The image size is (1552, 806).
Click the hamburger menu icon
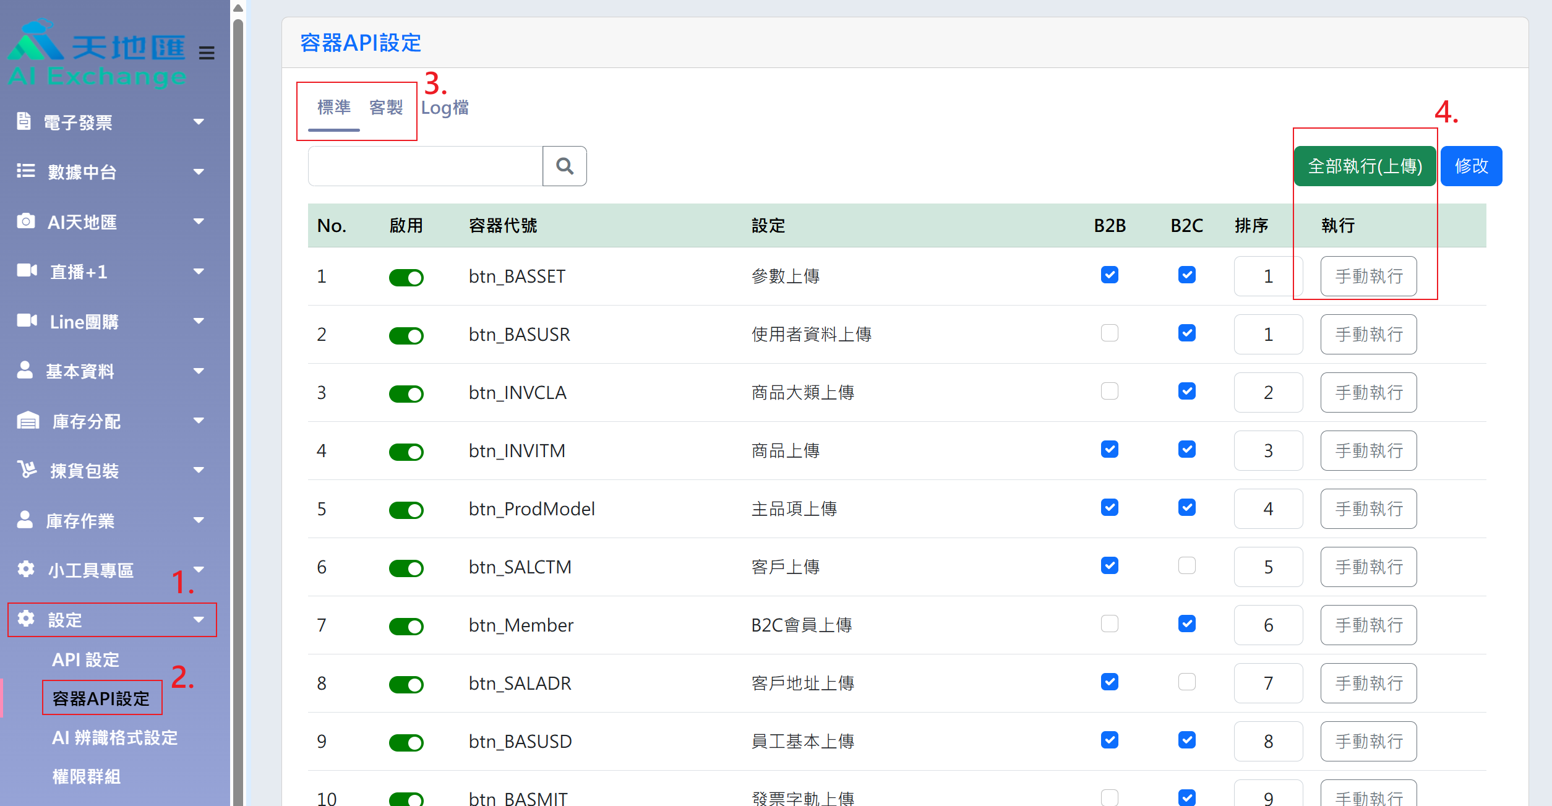pyautogui.click(x=207, y=53)
